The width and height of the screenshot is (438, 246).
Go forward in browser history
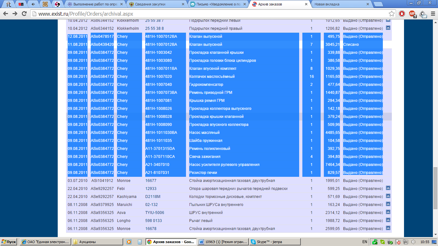point(15,14)
